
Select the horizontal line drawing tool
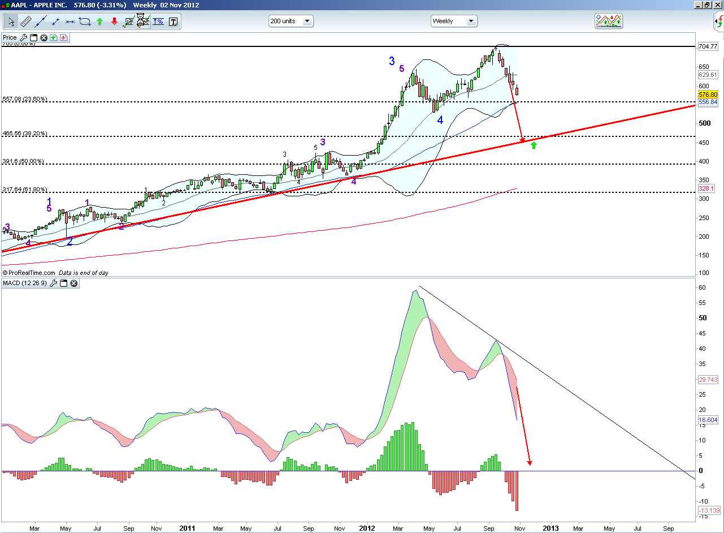(x=70, y=22)
